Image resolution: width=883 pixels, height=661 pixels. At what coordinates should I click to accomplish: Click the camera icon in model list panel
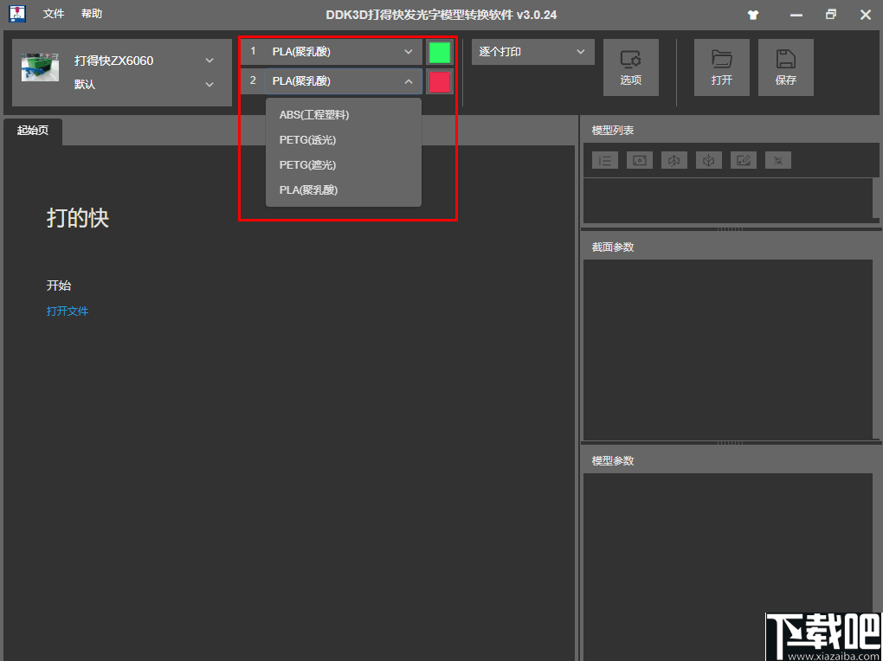(x=639, y=160)
